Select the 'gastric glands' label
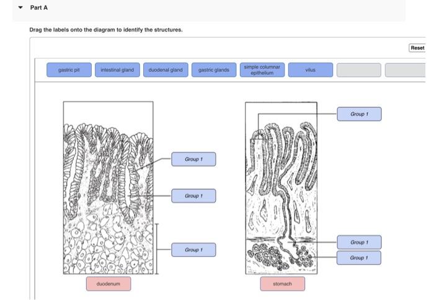434x300 pixels. click(x=214, y=70)
